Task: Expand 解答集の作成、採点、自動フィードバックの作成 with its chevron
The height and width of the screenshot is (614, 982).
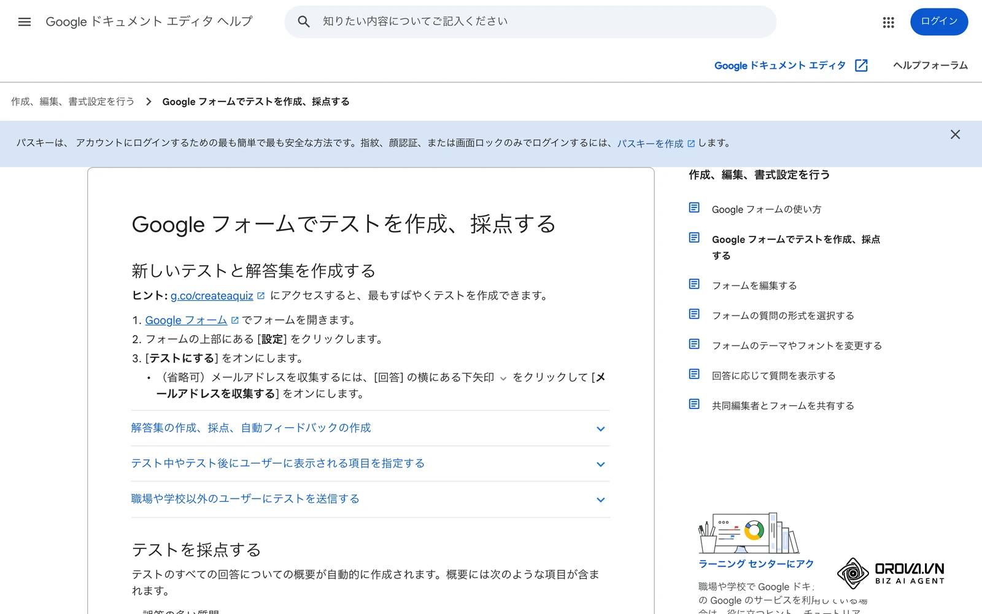Action: click(x=601, y=429)
